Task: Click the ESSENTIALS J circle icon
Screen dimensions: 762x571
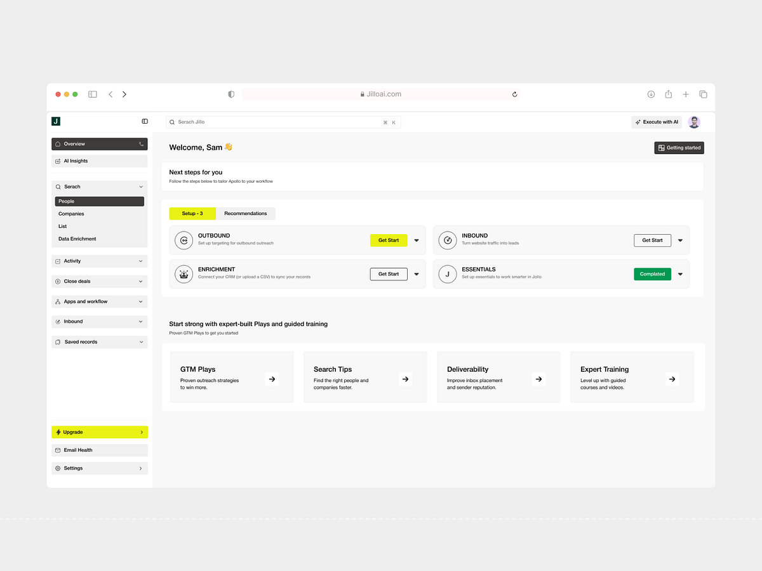Action: coord(448,274)
